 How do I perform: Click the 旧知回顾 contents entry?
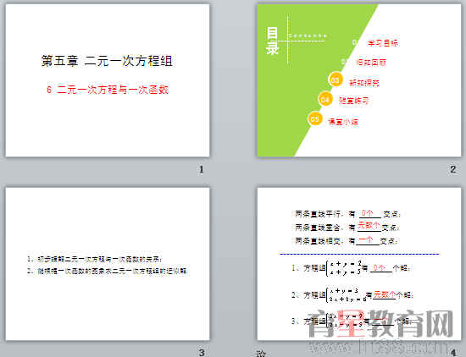371,63
